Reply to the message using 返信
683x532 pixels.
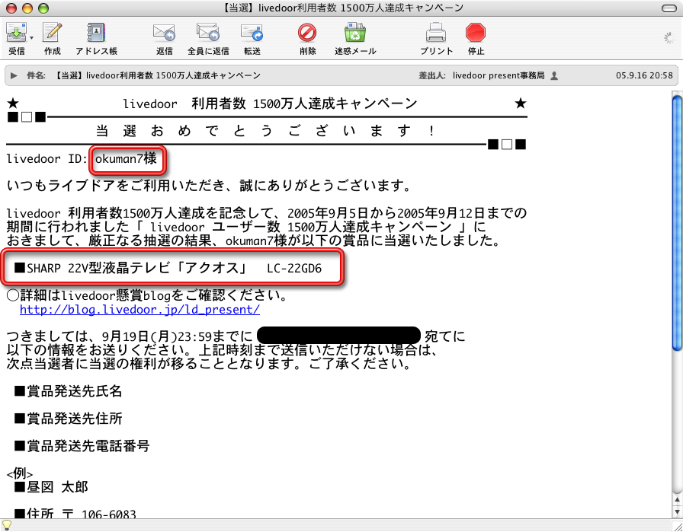click(x=164, y=33)
